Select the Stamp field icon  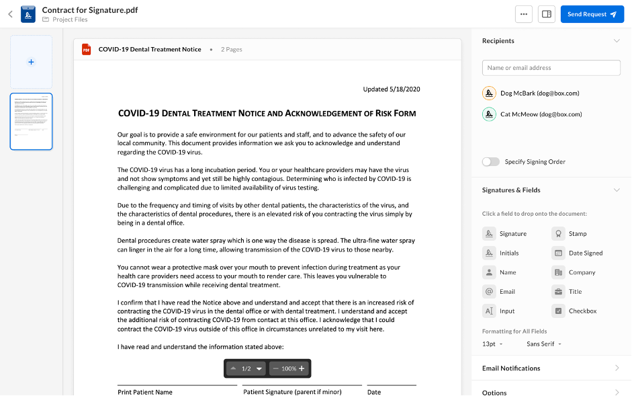(x=557, y=234)
